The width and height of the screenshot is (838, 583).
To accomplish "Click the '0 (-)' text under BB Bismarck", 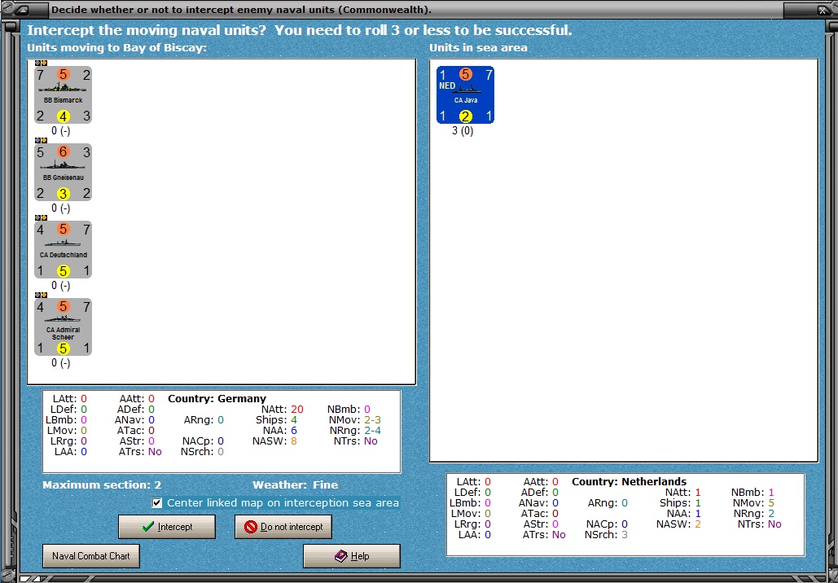I will tap(61, 131).
